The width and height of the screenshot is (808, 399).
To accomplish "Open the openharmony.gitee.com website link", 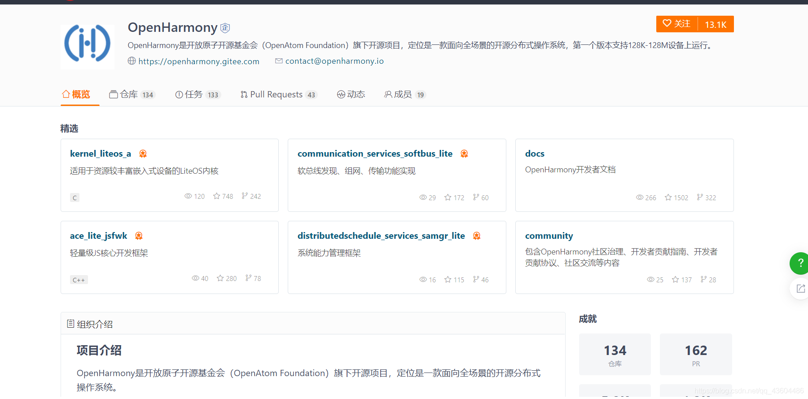I will (199, 61).
